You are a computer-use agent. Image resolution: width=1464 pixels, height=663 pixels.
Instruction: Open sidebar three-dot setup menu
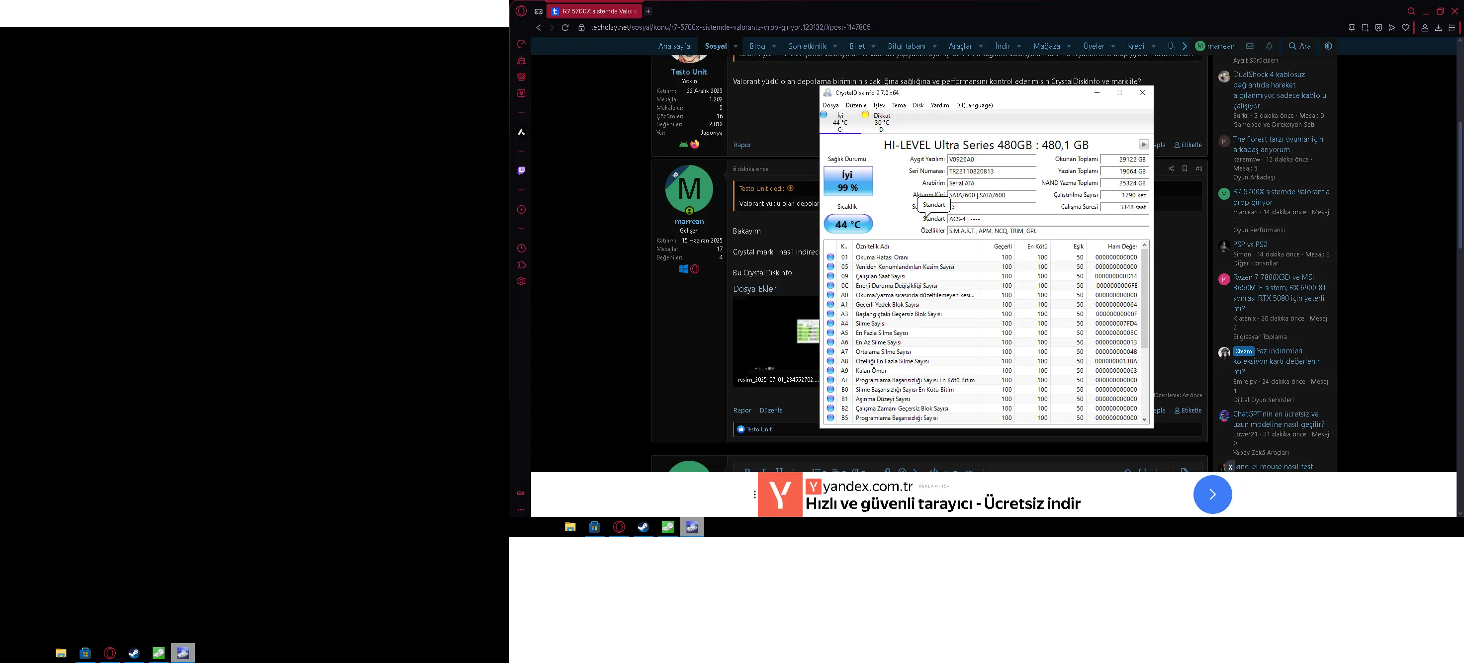521,509
